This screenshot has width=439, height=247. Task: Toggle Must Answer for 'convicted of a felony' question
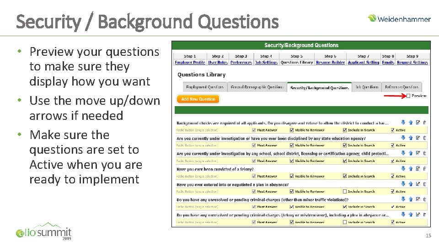click(x=254, y=176)
